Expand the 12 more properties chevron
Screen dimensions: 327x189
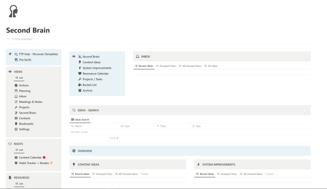(x=8, y=39)
